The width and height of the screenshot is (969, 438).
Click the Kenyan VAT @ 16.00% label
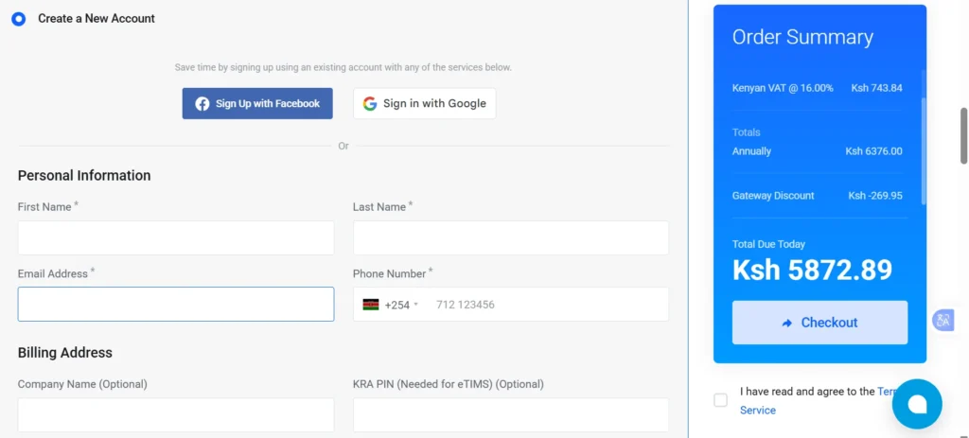click(783, 88)
